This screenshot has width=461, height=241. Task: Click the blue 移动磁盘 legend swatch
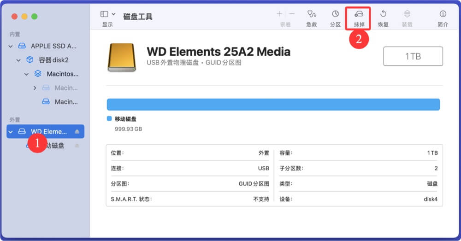point(109,118)
